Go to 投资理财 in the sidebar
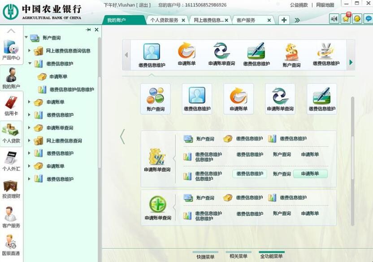 point(11,189)
